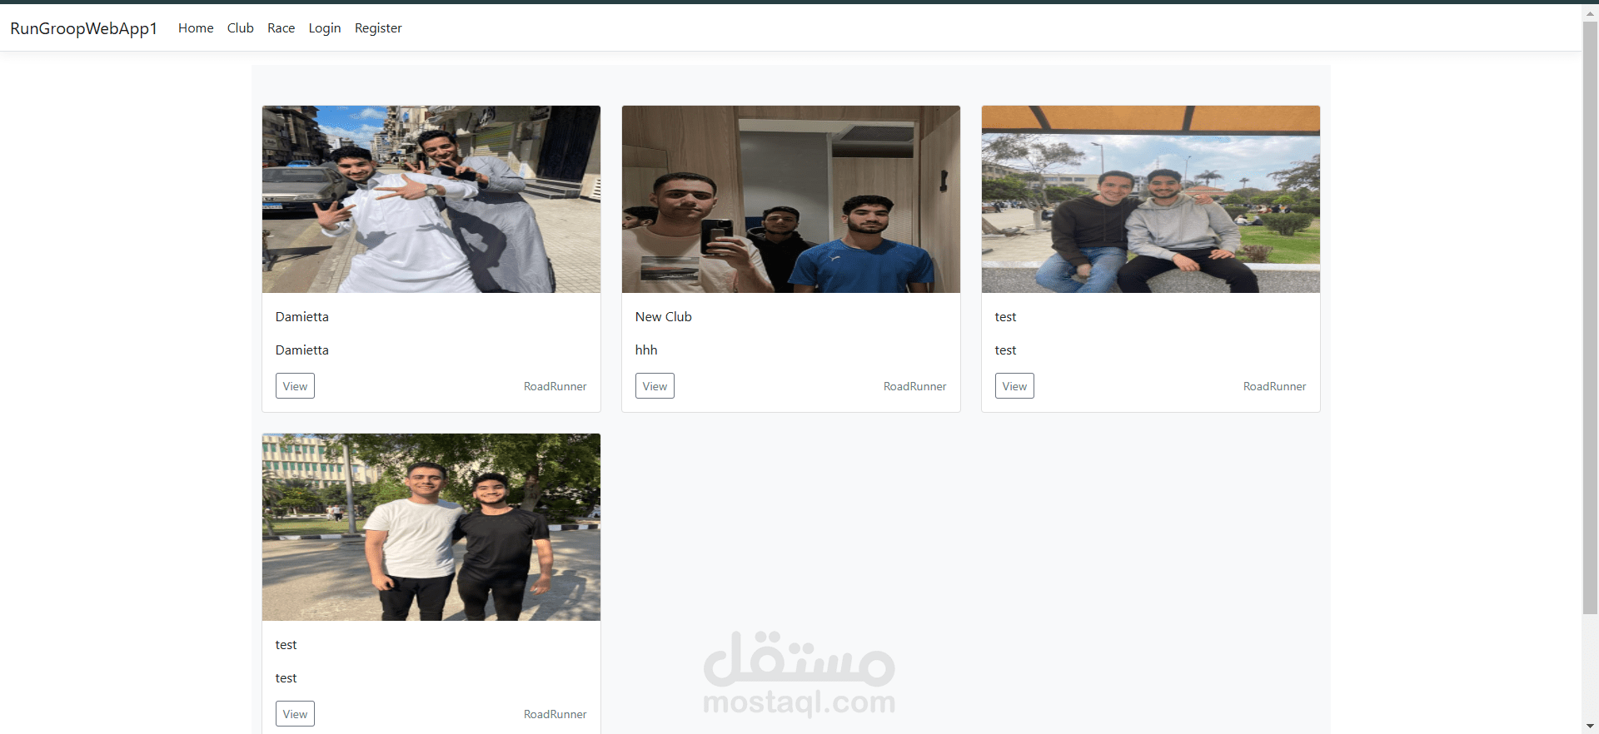Click the scrollbar up arrow

click(1591, 12)
